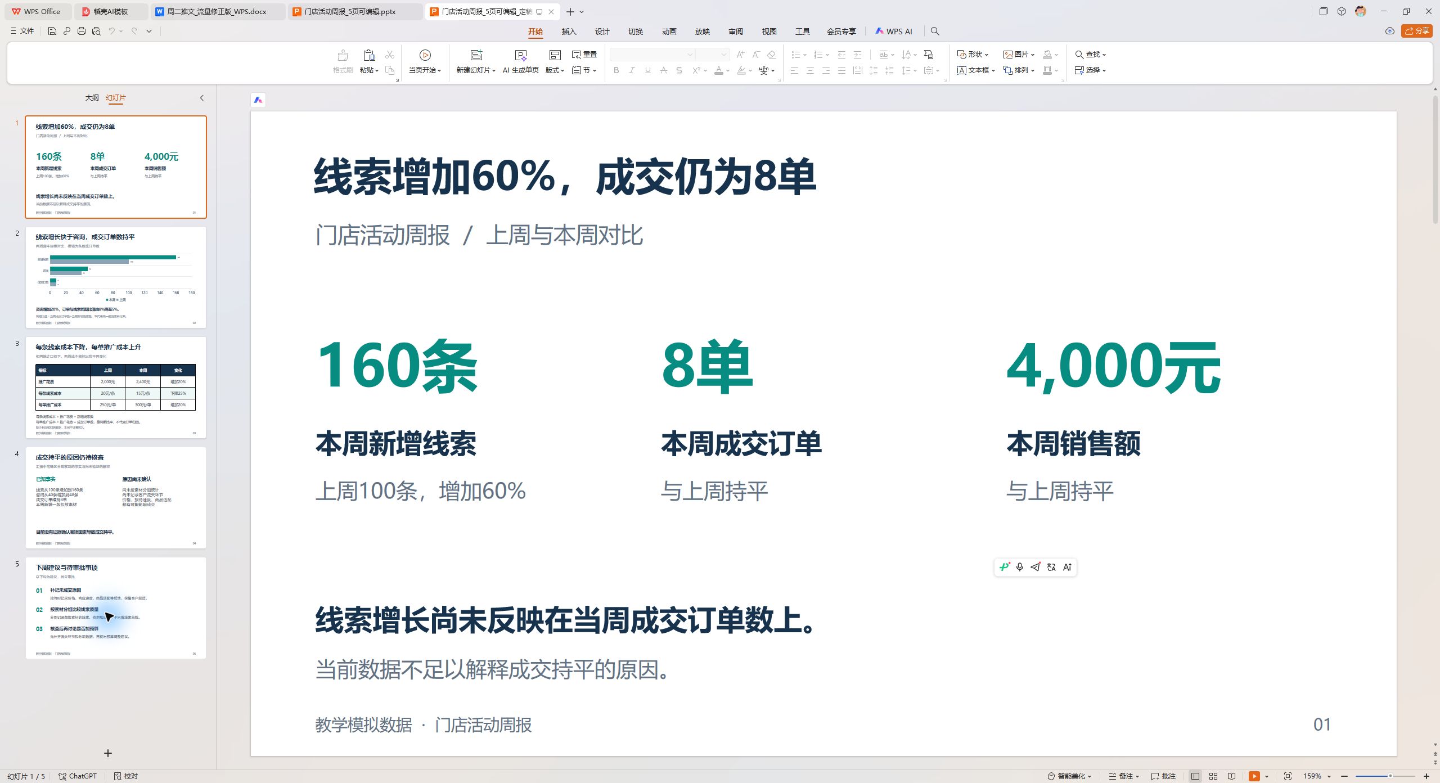Image resolution: width=1440 pixels, height=783 pixels.
Task: Open the 文件 file menu
Action: 22,31
